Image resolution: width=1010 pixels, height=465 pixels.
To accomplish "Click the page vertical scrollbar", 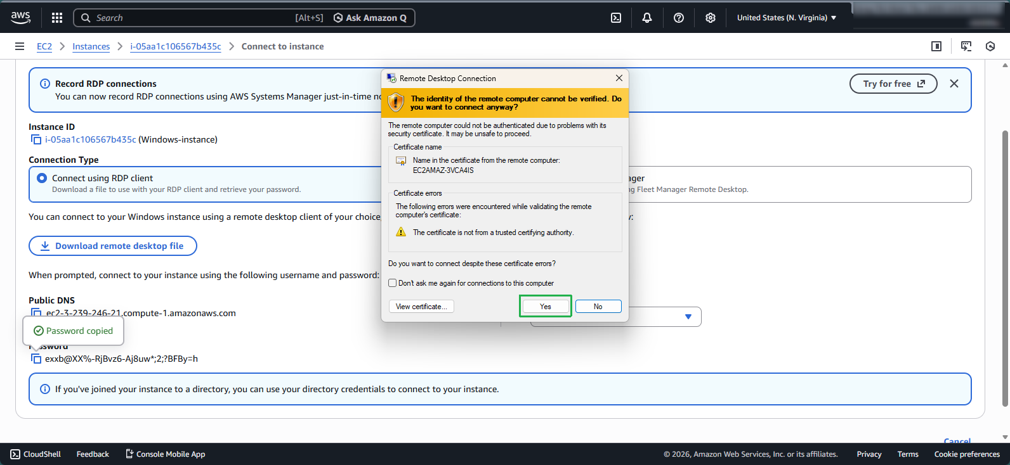I will (1005, 268).
